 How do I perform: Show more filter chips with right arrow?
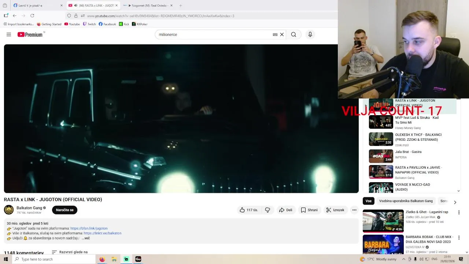pyautogui.click(x=455, y=202)
